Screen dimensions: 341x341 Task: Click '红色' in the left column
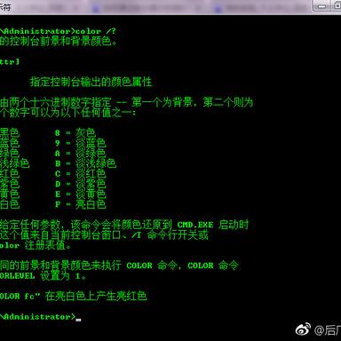coord(10,173)
